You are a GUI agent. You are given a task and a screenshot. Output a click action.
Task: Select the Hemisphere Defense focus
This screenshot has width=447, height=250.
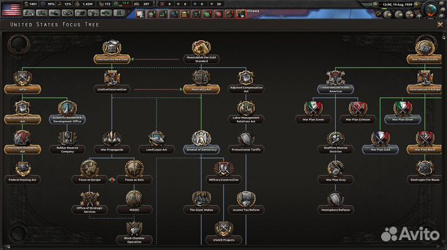tap(335, 203)
